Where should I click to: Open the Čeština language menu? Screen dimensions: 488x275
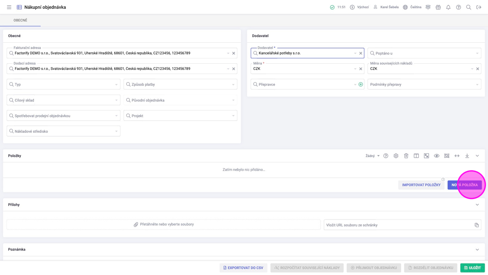(412, 7)
